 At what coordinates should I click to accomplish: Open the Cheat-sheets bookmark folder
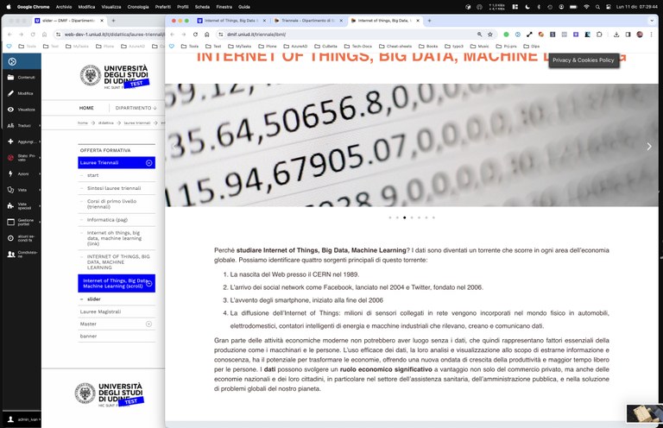point(395,46)
